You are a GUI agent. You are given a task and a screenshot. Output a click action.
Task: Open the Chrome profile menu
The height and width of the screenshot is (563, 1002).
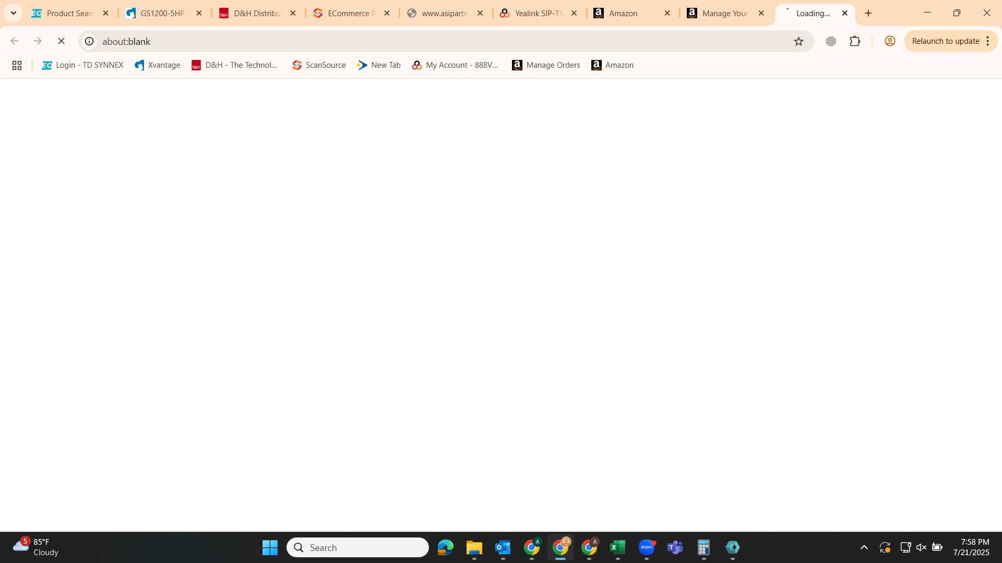(890, 41)
